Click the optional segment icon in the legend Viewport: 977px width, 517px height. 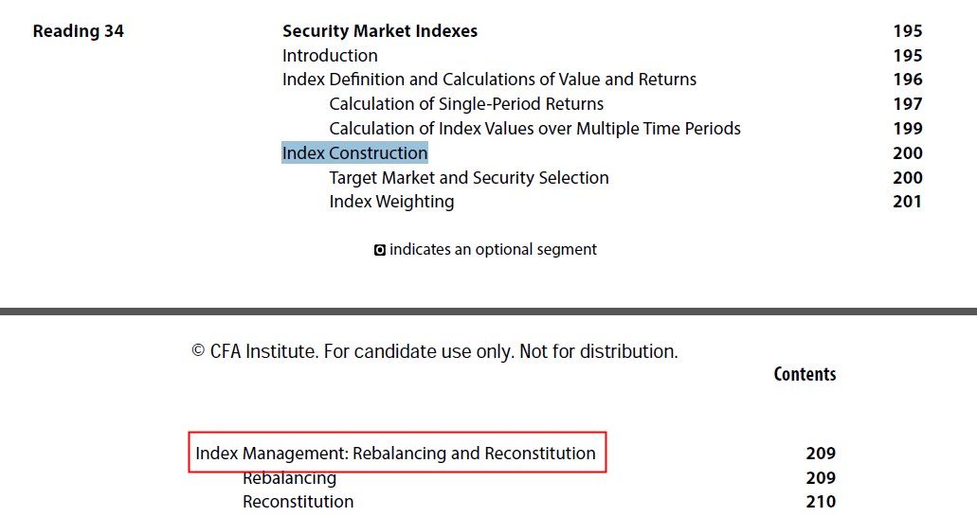(x=379, y=250)
